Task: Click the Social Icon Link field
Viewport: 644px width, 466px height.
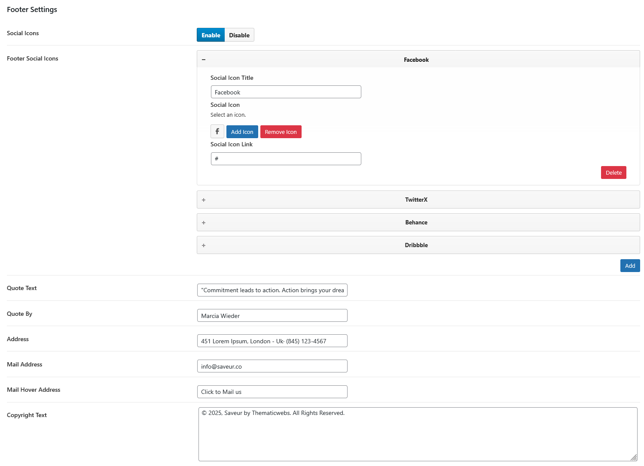Action: coord(286,159)
